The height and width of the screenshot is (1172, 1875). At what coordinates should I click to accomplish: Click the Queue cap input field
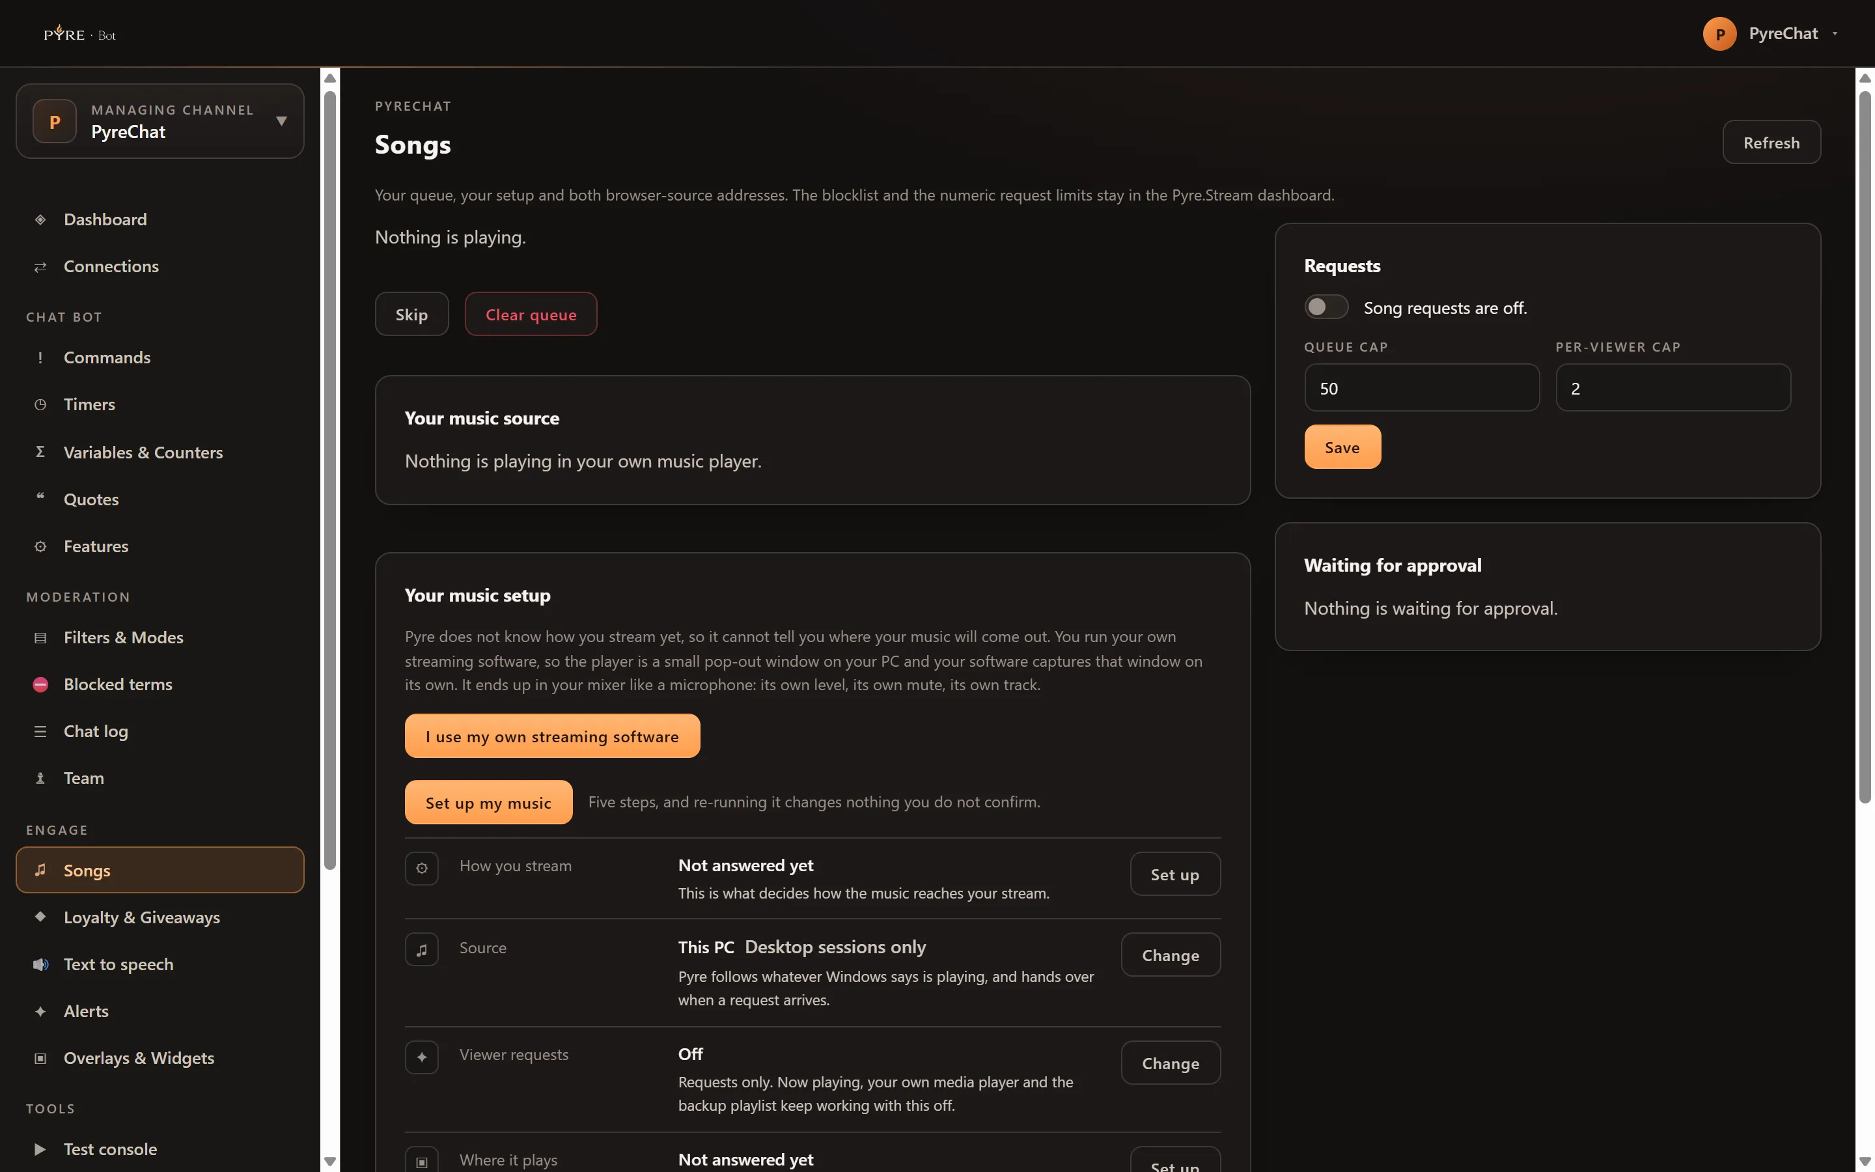(1421, 387)
